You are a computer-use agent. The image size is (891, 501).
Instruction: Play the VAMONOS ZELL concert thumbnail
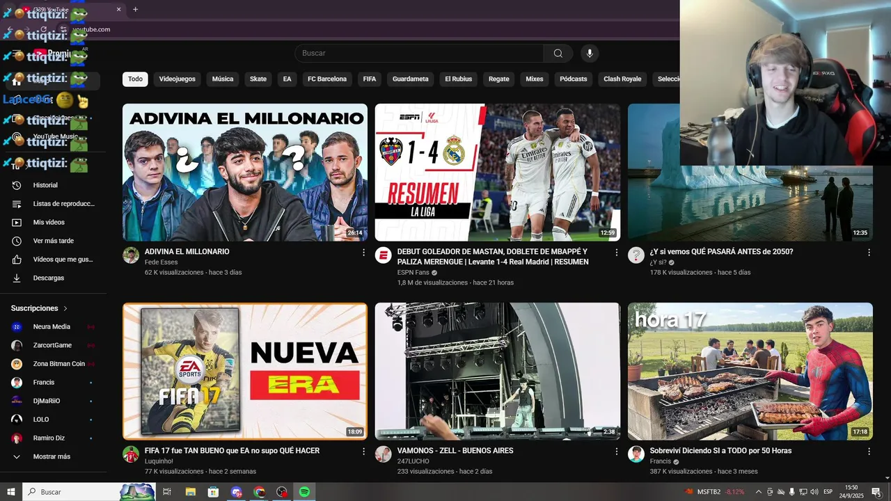[x=498, y=372]
